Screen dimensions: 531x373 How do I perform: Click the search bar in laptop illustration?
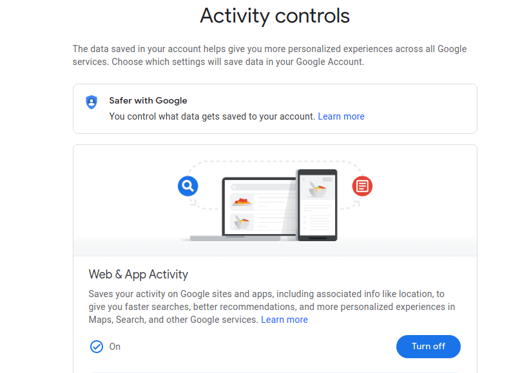262,187
